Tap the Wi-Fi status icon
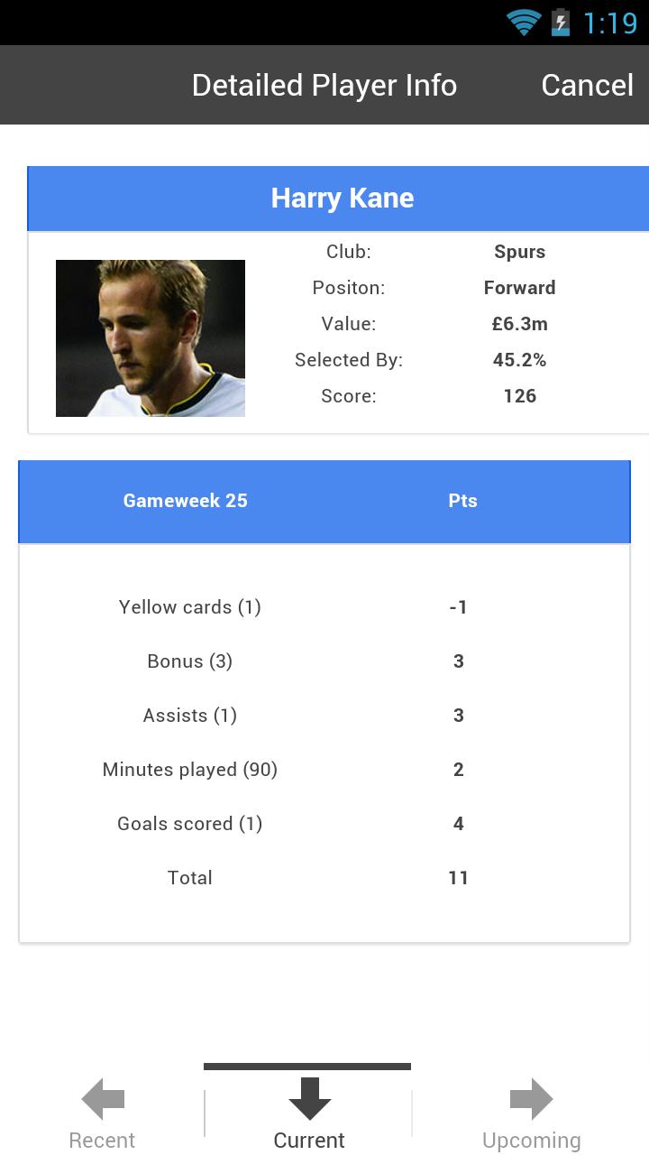Screen dimensions: 649x1155 click(x=523, y=22)
